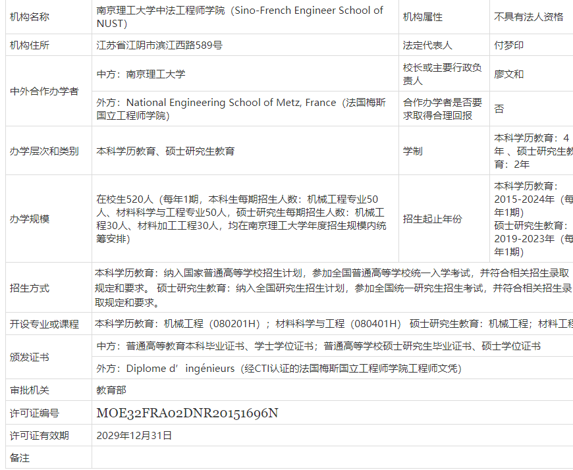Select the 教育部 value
The height and width of the screenshot is (470, 573).
point(111,390)
